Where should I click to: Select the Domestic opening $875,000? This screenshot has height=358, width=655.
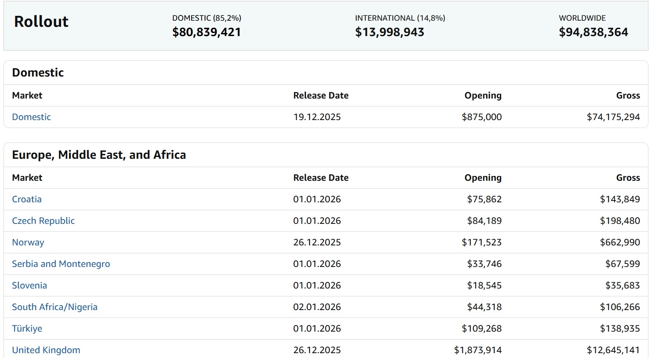point(482,117)
